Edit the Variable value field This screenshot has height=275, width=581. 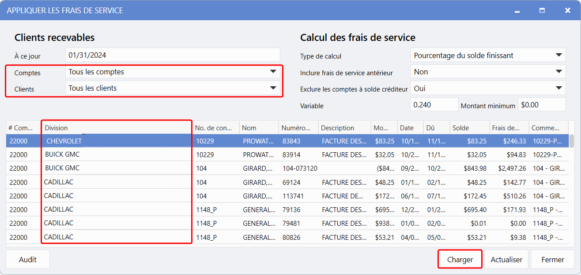point(434,105)
